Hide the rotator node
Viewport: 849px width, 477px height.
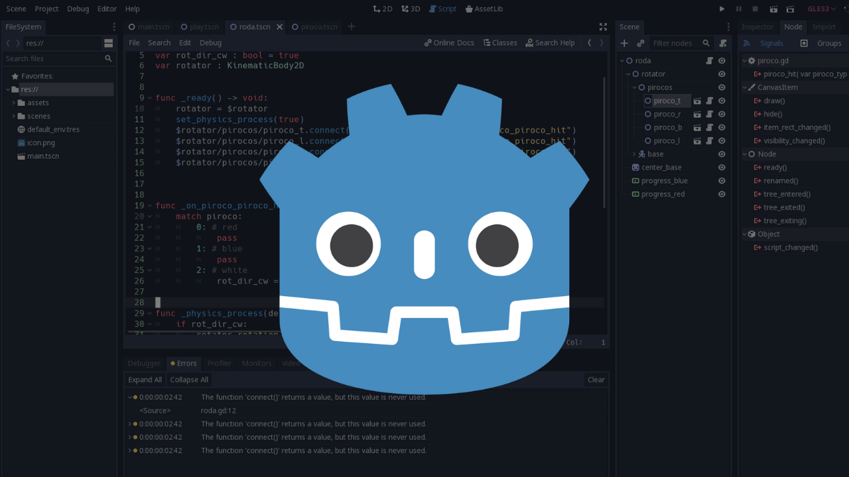pyautogui.click(x=722, y=74)
